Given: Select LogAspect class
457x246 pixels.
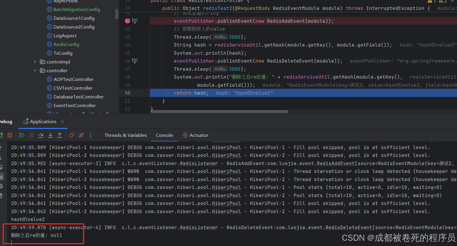Looking at the screenshot, I should point(65,36).
